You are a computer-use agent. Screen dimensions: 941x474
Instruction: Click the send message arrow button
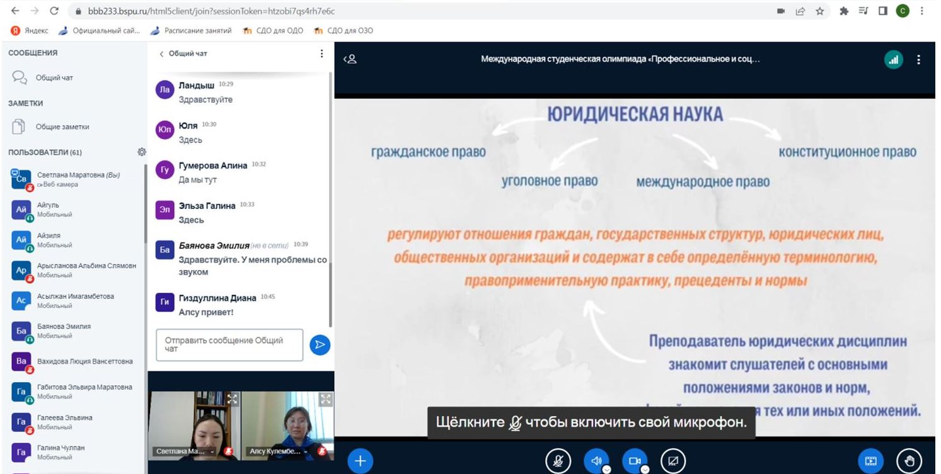[320, 344]
